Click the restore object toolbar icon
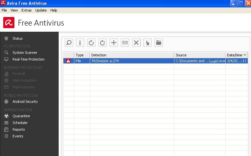251x156 pixels. pyautogui.click(x=91, y=43)
